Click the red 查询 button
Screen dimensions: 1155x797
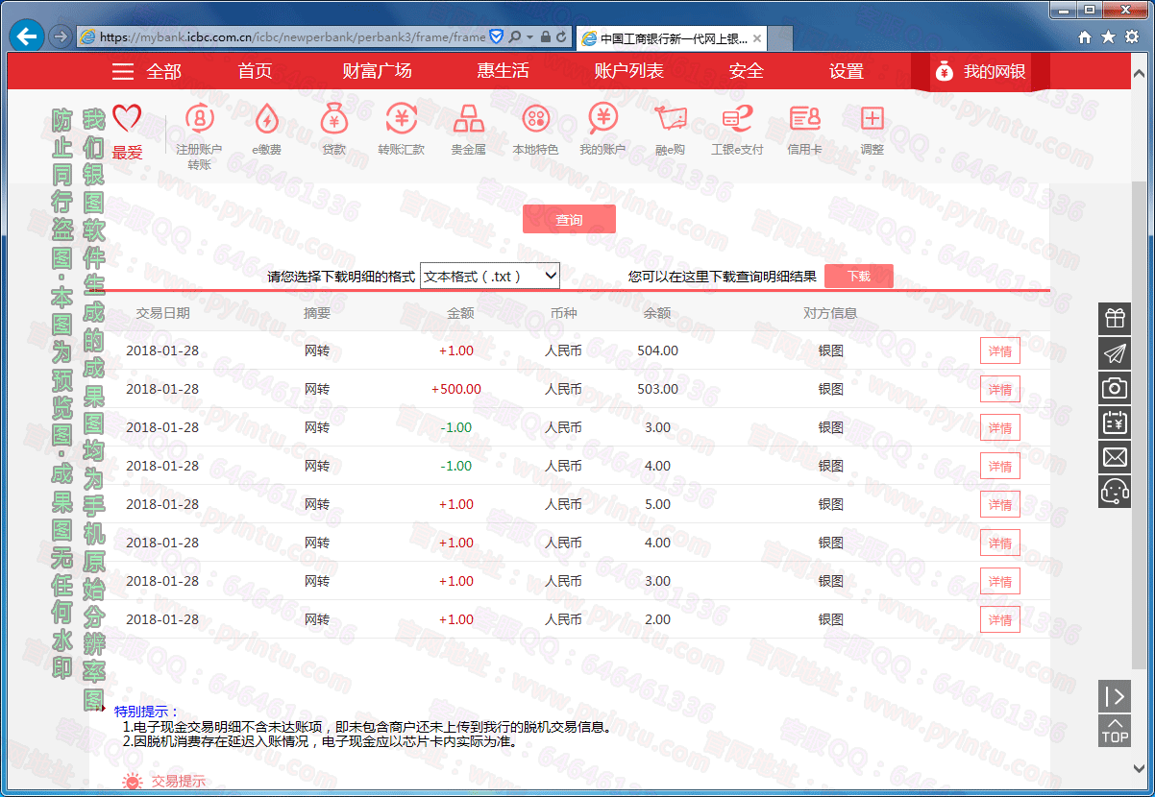[x=569, y=220]
